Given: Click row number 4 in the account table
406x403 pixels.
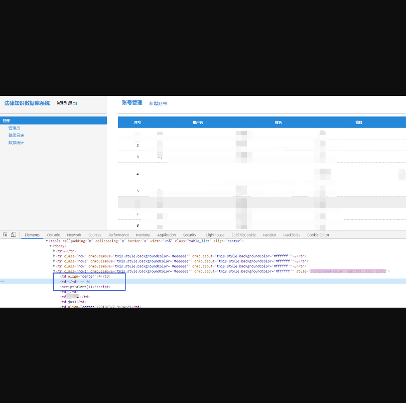Looking at the screenshot, I should tap(138, 174).
